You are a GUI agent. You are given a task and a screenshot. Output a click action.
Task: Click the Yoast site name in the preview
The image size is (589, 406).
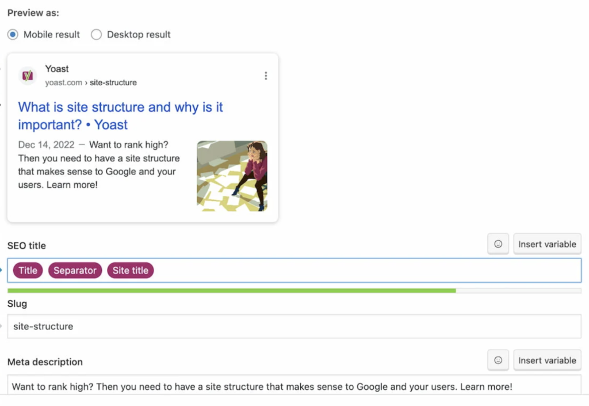pyautogui.click(x=57, y=69)
